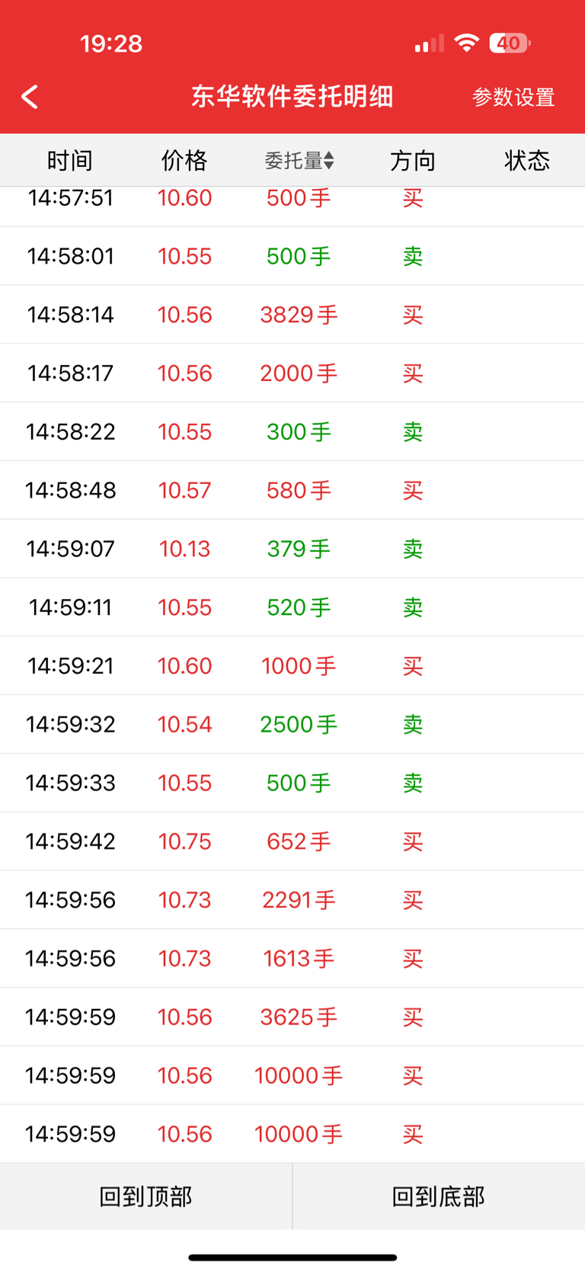Tap battery indicator in status bar
Viewport: 585px width, 1272px height.
click(x=510, y=43)
